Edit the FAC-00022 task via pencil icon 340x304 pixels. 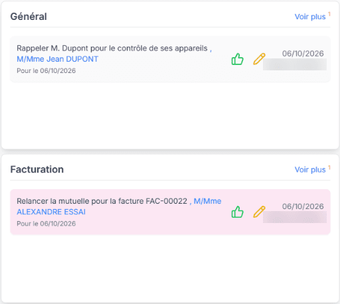(259, 212)
